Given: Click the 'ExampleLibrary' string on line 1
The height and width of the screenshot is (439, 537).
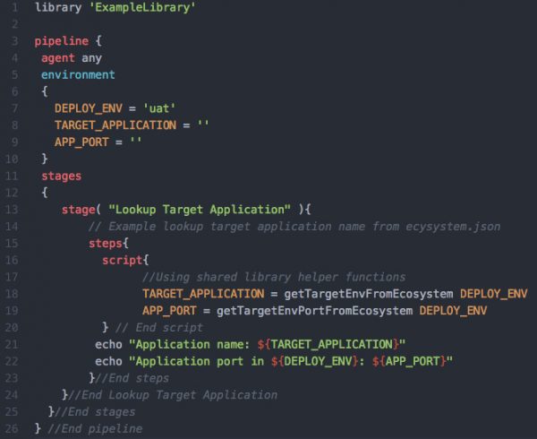Looking at the screenshot, I should pyautogui.click(x=142, y=7).
